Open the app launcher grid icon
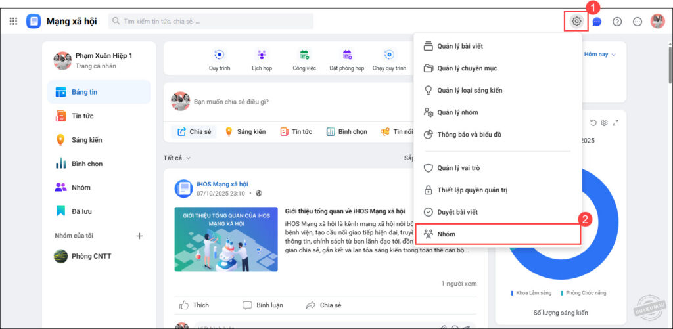Screen dimensions: 673x329 tap(13, 21)
